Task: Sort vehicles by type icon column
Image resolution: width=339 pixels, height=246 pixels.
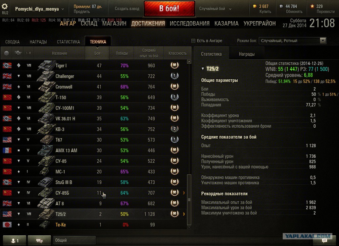Action: click(18, 53)
